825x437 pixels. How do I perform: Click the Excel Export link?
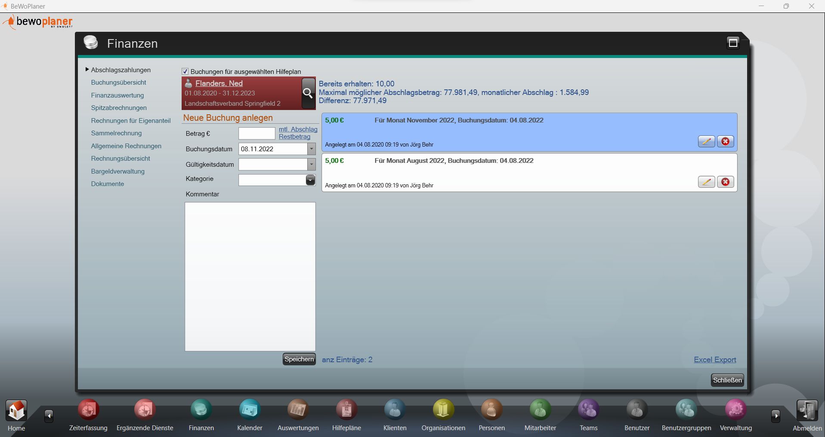coord(715,360)
